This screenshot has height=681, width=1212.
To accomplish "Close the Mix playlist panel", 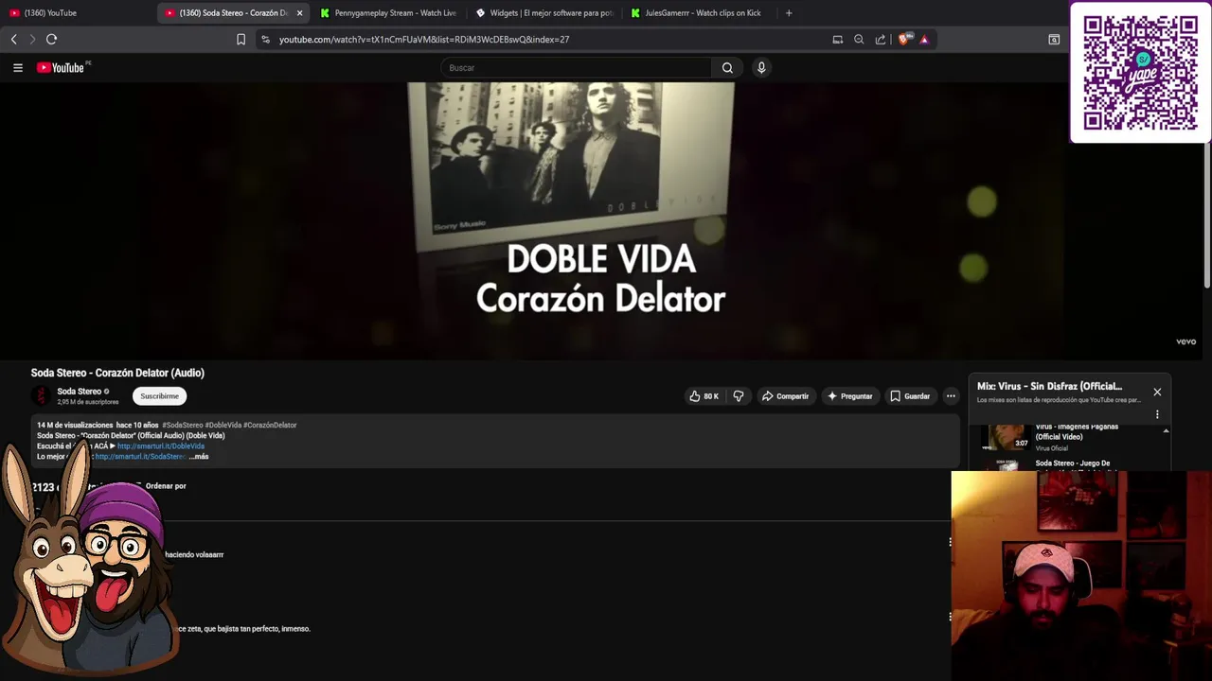I will 1157,392.
